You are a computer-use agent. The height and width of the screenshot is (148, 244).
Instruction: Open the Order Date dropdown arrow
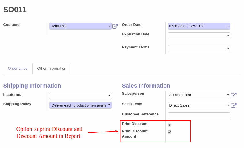[228, 26]
